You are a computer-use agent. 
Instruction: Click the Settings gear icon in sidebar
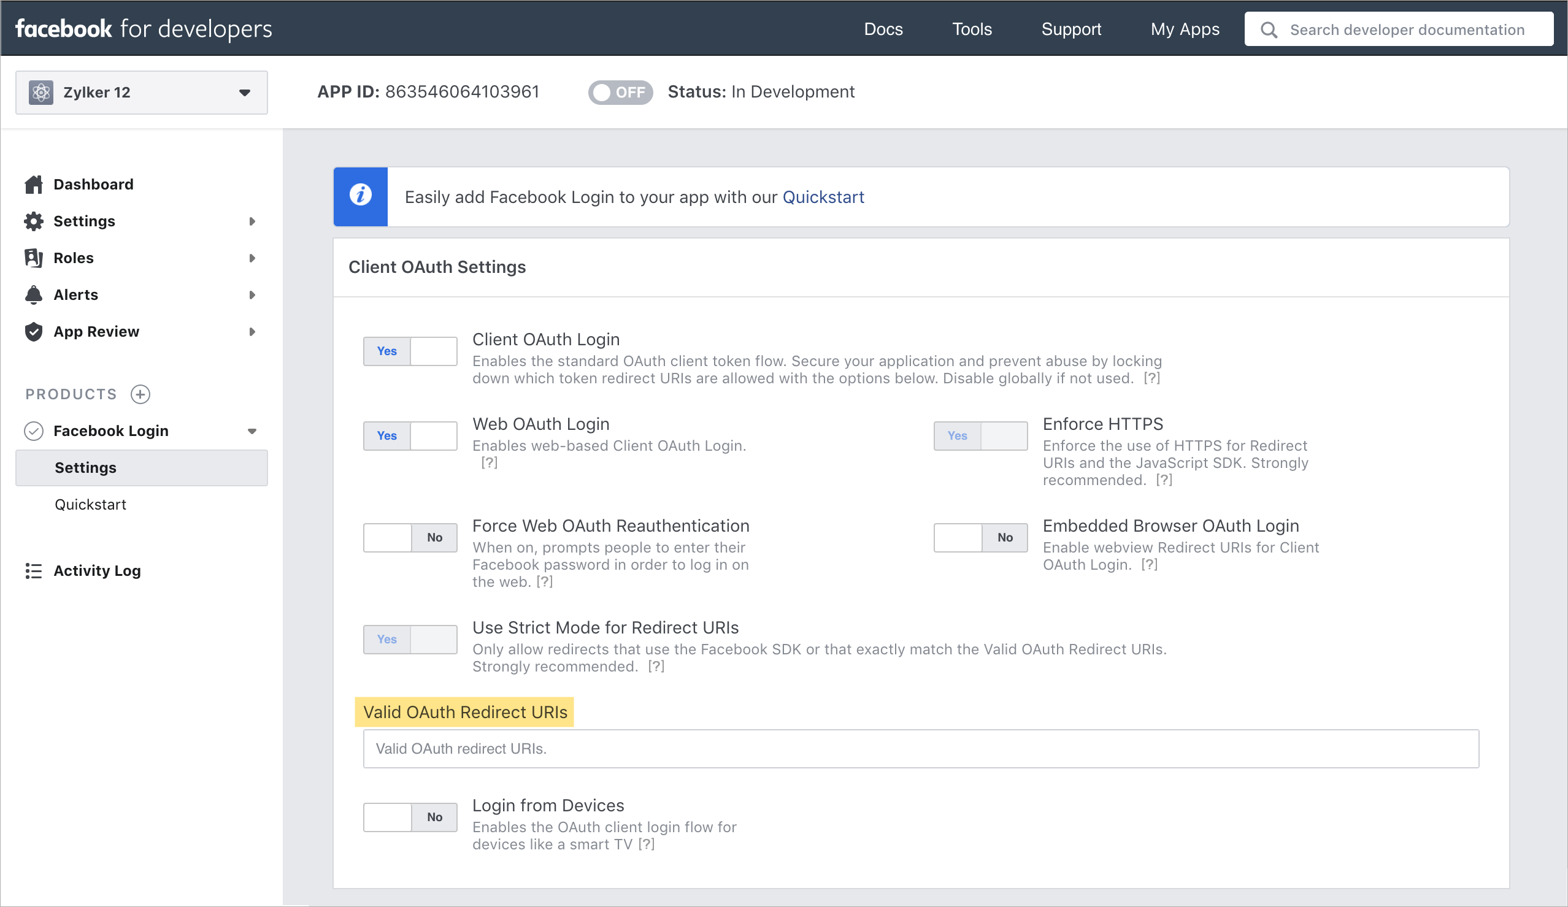tap(34, 221)
